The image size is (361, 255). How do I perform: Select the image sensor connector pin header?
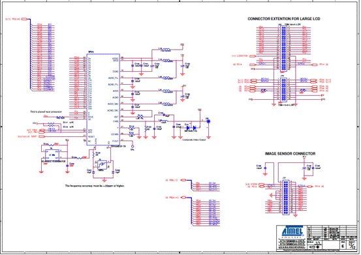click(286, 198)
